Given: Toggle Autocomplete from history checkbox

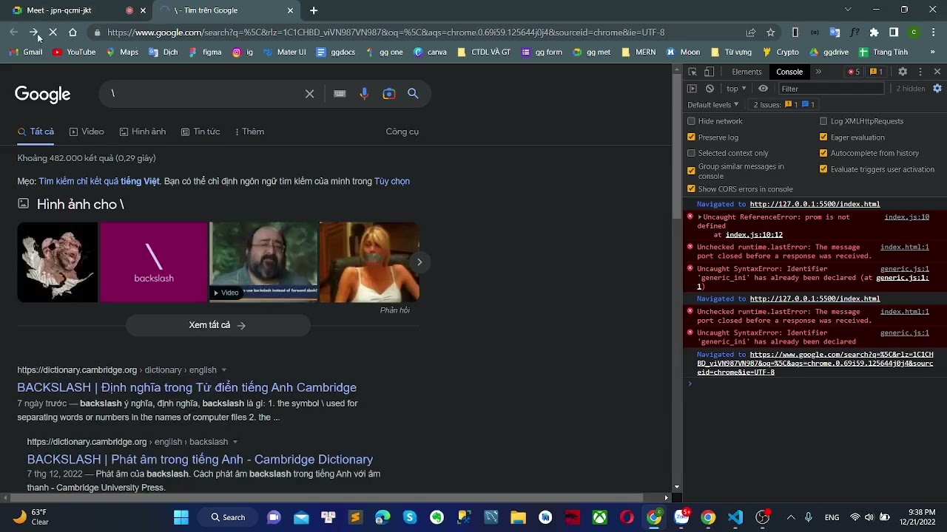Looking at the screenshot, I should [823, 153].
